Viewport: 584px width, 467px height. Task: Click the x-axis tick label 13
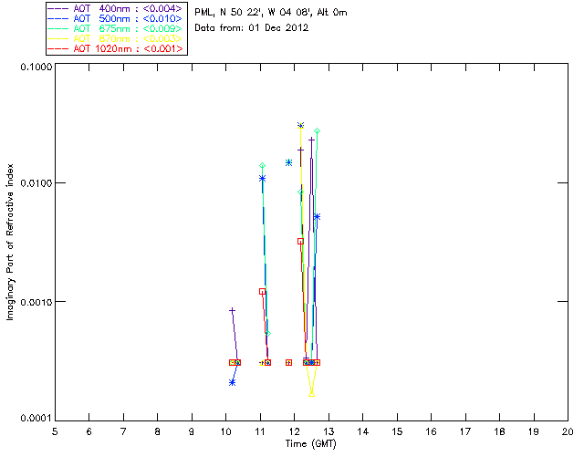click(x=328, y=431)
